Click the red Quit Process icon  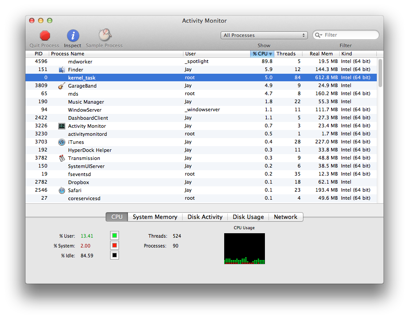tap(45, 36)
